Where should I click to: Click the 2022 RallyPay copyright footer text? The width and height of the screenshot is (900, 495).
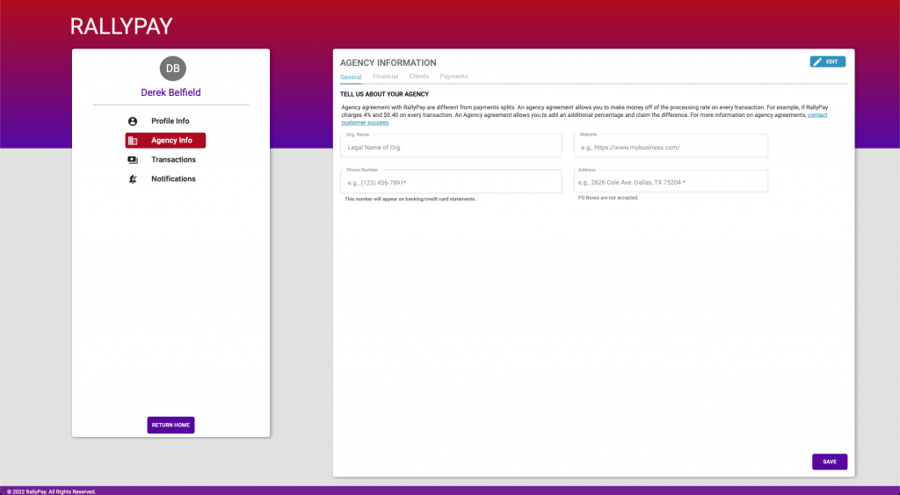click(52, 491)
